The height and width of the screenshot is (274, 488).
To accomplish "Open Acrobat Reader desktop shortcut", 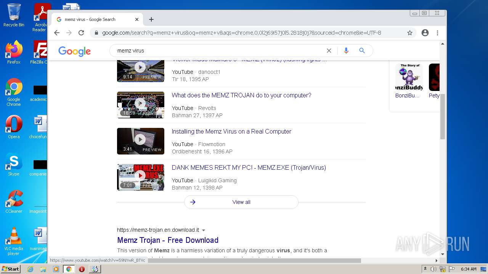I will [41, 18].
